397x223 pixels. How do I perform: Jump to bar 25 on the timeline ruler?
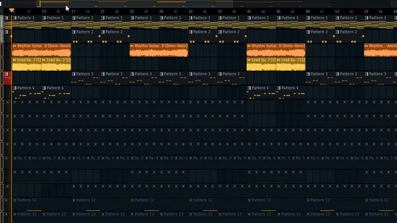coord(132,12)
